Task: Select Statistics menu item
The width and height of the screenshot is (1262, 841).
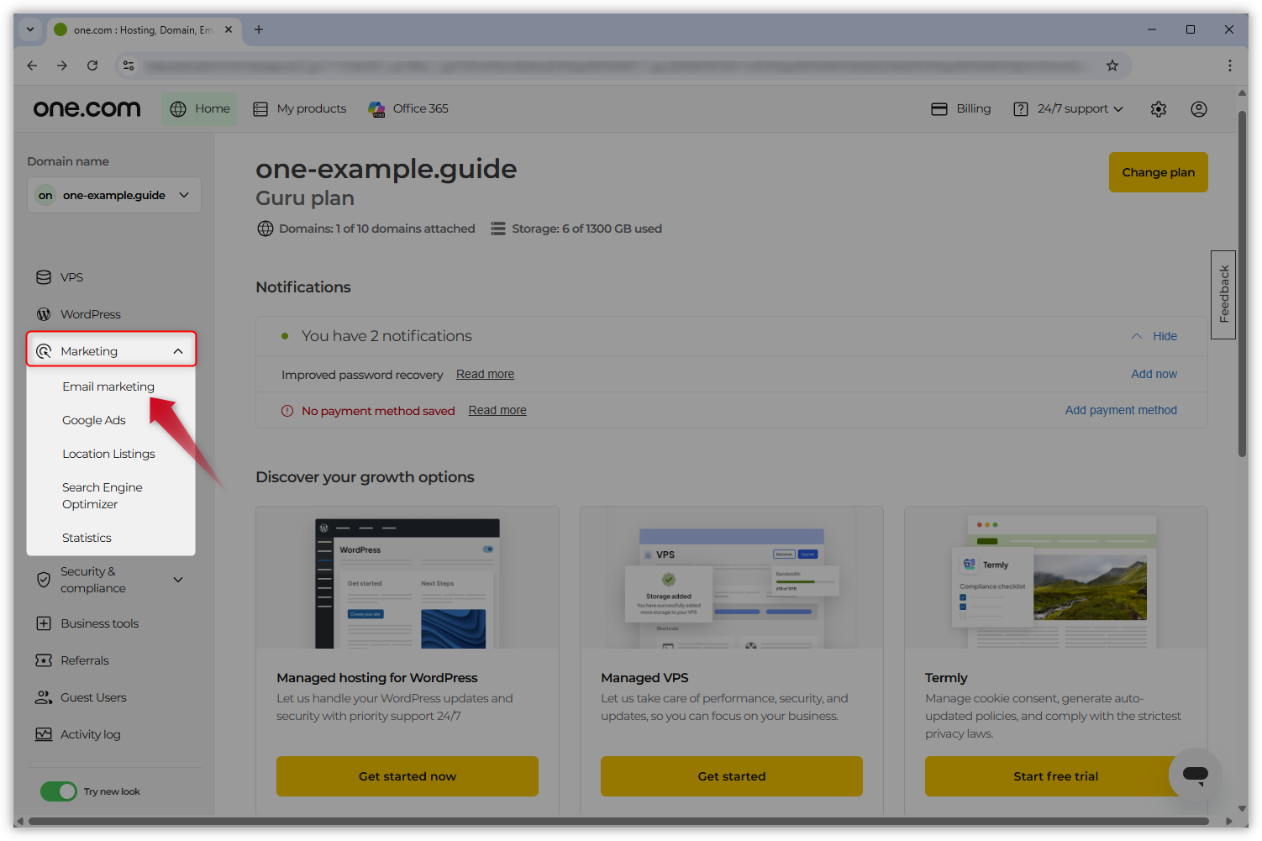Action: 87,538
